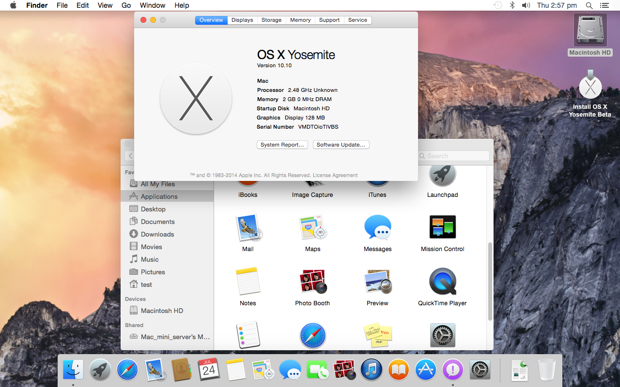Click the volume icon in menu bar
620x387 pixels.
pyautogui.click(x=526, y=5)
